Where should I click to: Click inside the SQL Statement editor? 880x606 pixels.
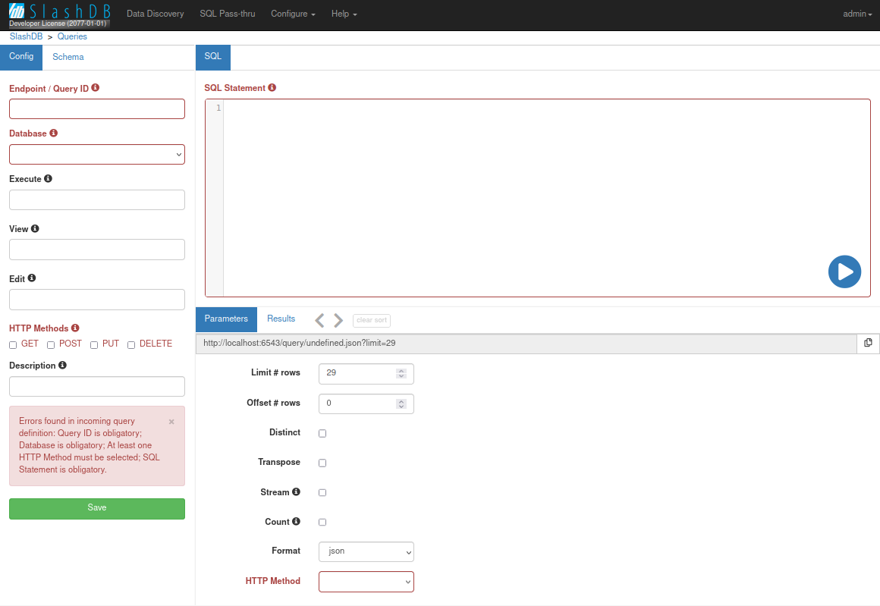point(538,198)
